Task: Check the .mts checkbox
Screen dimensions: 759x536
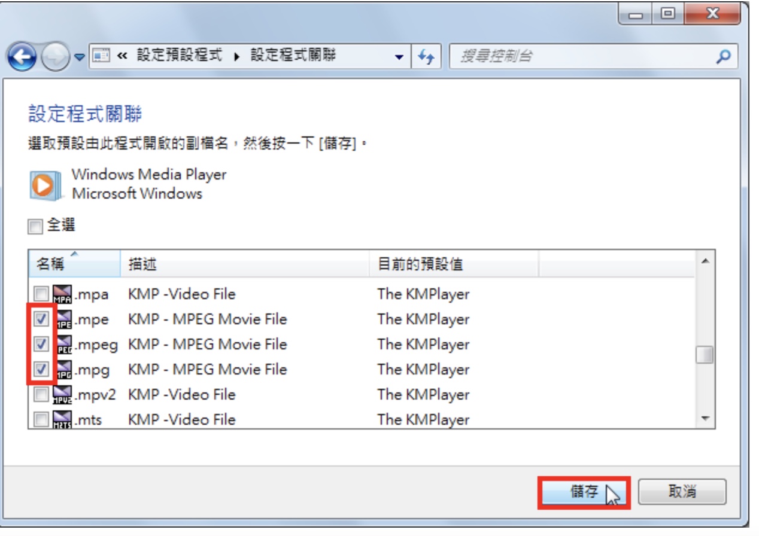Action: click(x=41, y=420)
